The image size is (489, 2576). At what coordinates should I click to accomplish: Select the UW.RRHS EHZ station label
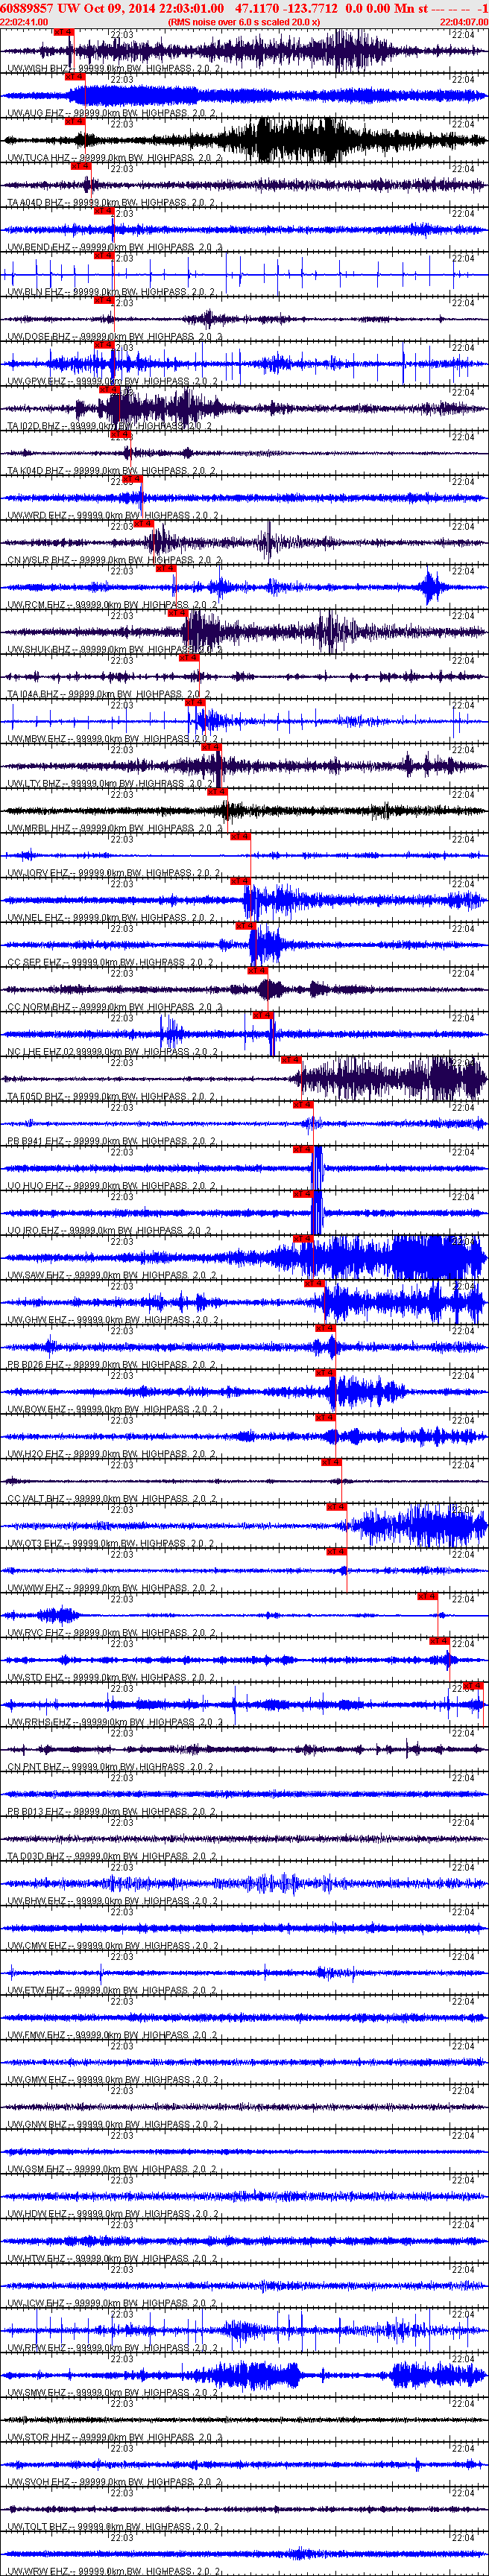pyautogui.click(x=114, y=1722)
